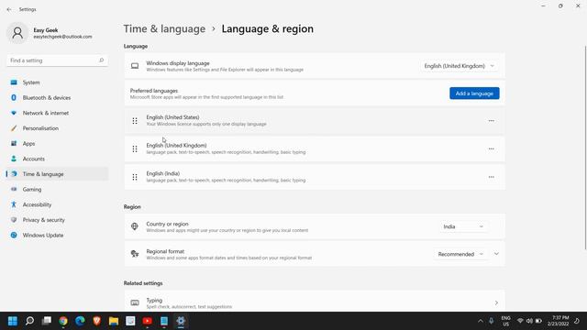Open Task View on the taskbar

[47, 321]
